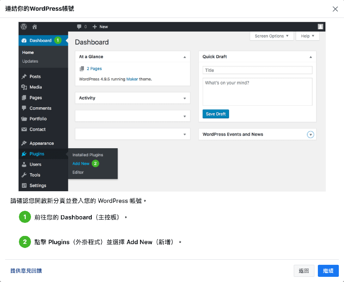Viewport: 344px width, 282px height.
Task: Open the Screen Options dropdown
Action: [271, 36]
